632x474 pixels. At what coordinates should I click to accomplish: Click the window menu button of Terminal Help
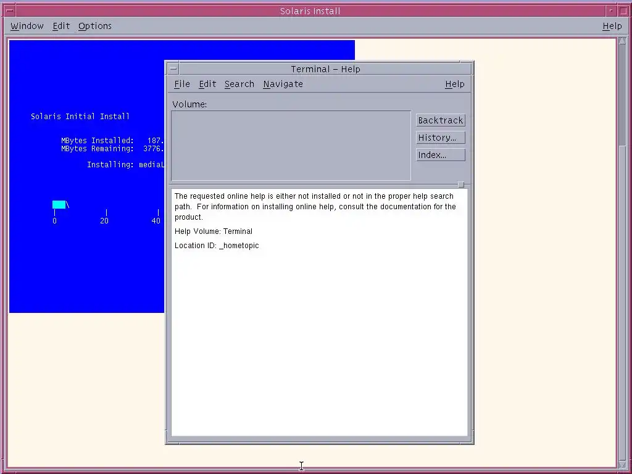[173, 69]
